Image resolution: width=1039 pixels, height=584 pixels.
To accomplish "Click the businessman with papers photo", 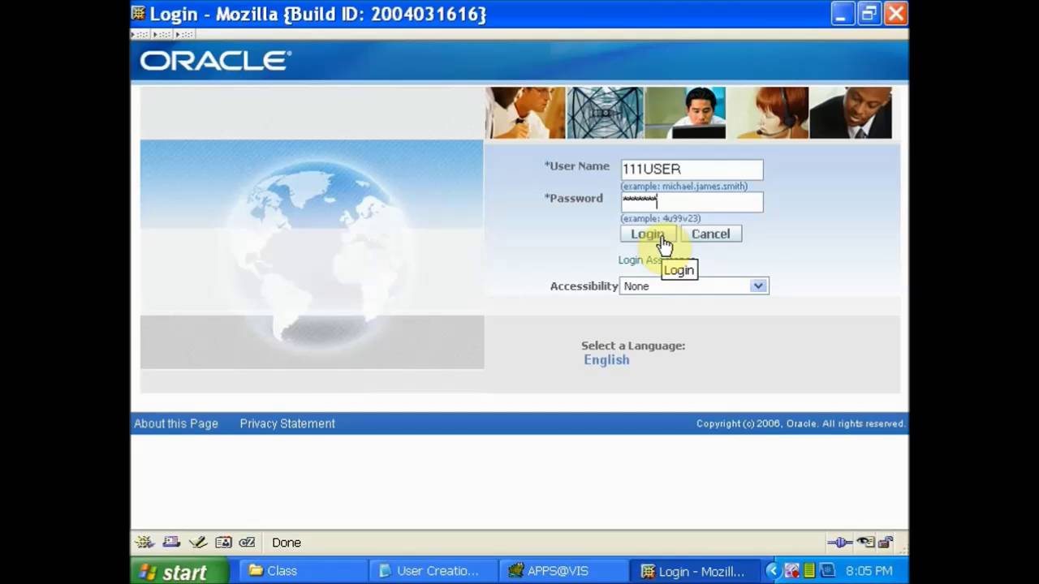I will [525, 113].
